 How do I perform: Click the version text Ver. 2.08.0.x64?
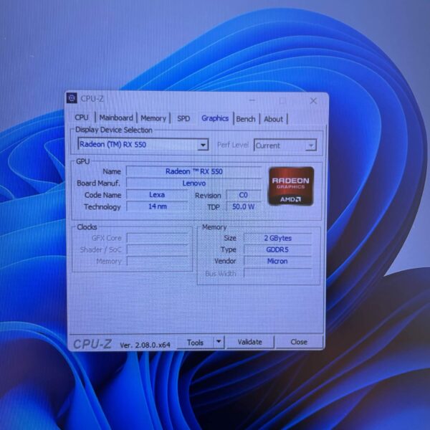[x=145, y=345]
